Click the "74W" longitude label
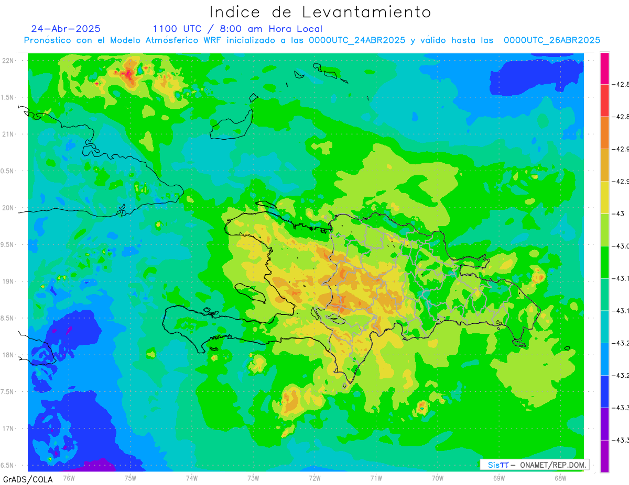 point(192,478)
